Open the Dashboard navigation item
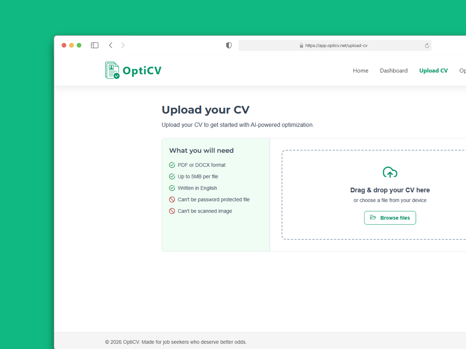This screenshot has height=349, width=466. tap(394, 71)
